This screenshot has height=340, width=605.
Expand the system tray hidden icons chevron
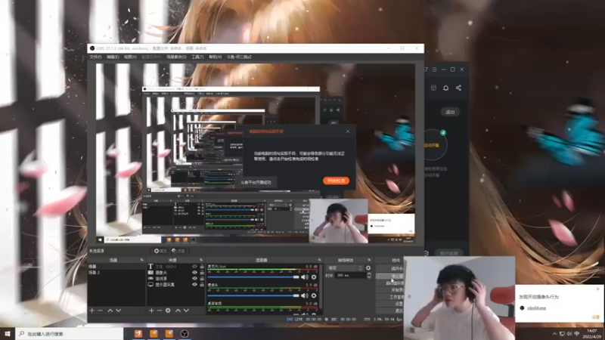pyautogui.click(x=554, y=333)
